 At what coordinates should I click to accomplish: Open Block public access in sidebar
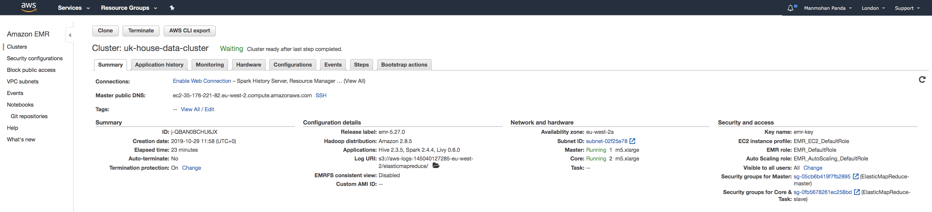click(x=31, y=70)
